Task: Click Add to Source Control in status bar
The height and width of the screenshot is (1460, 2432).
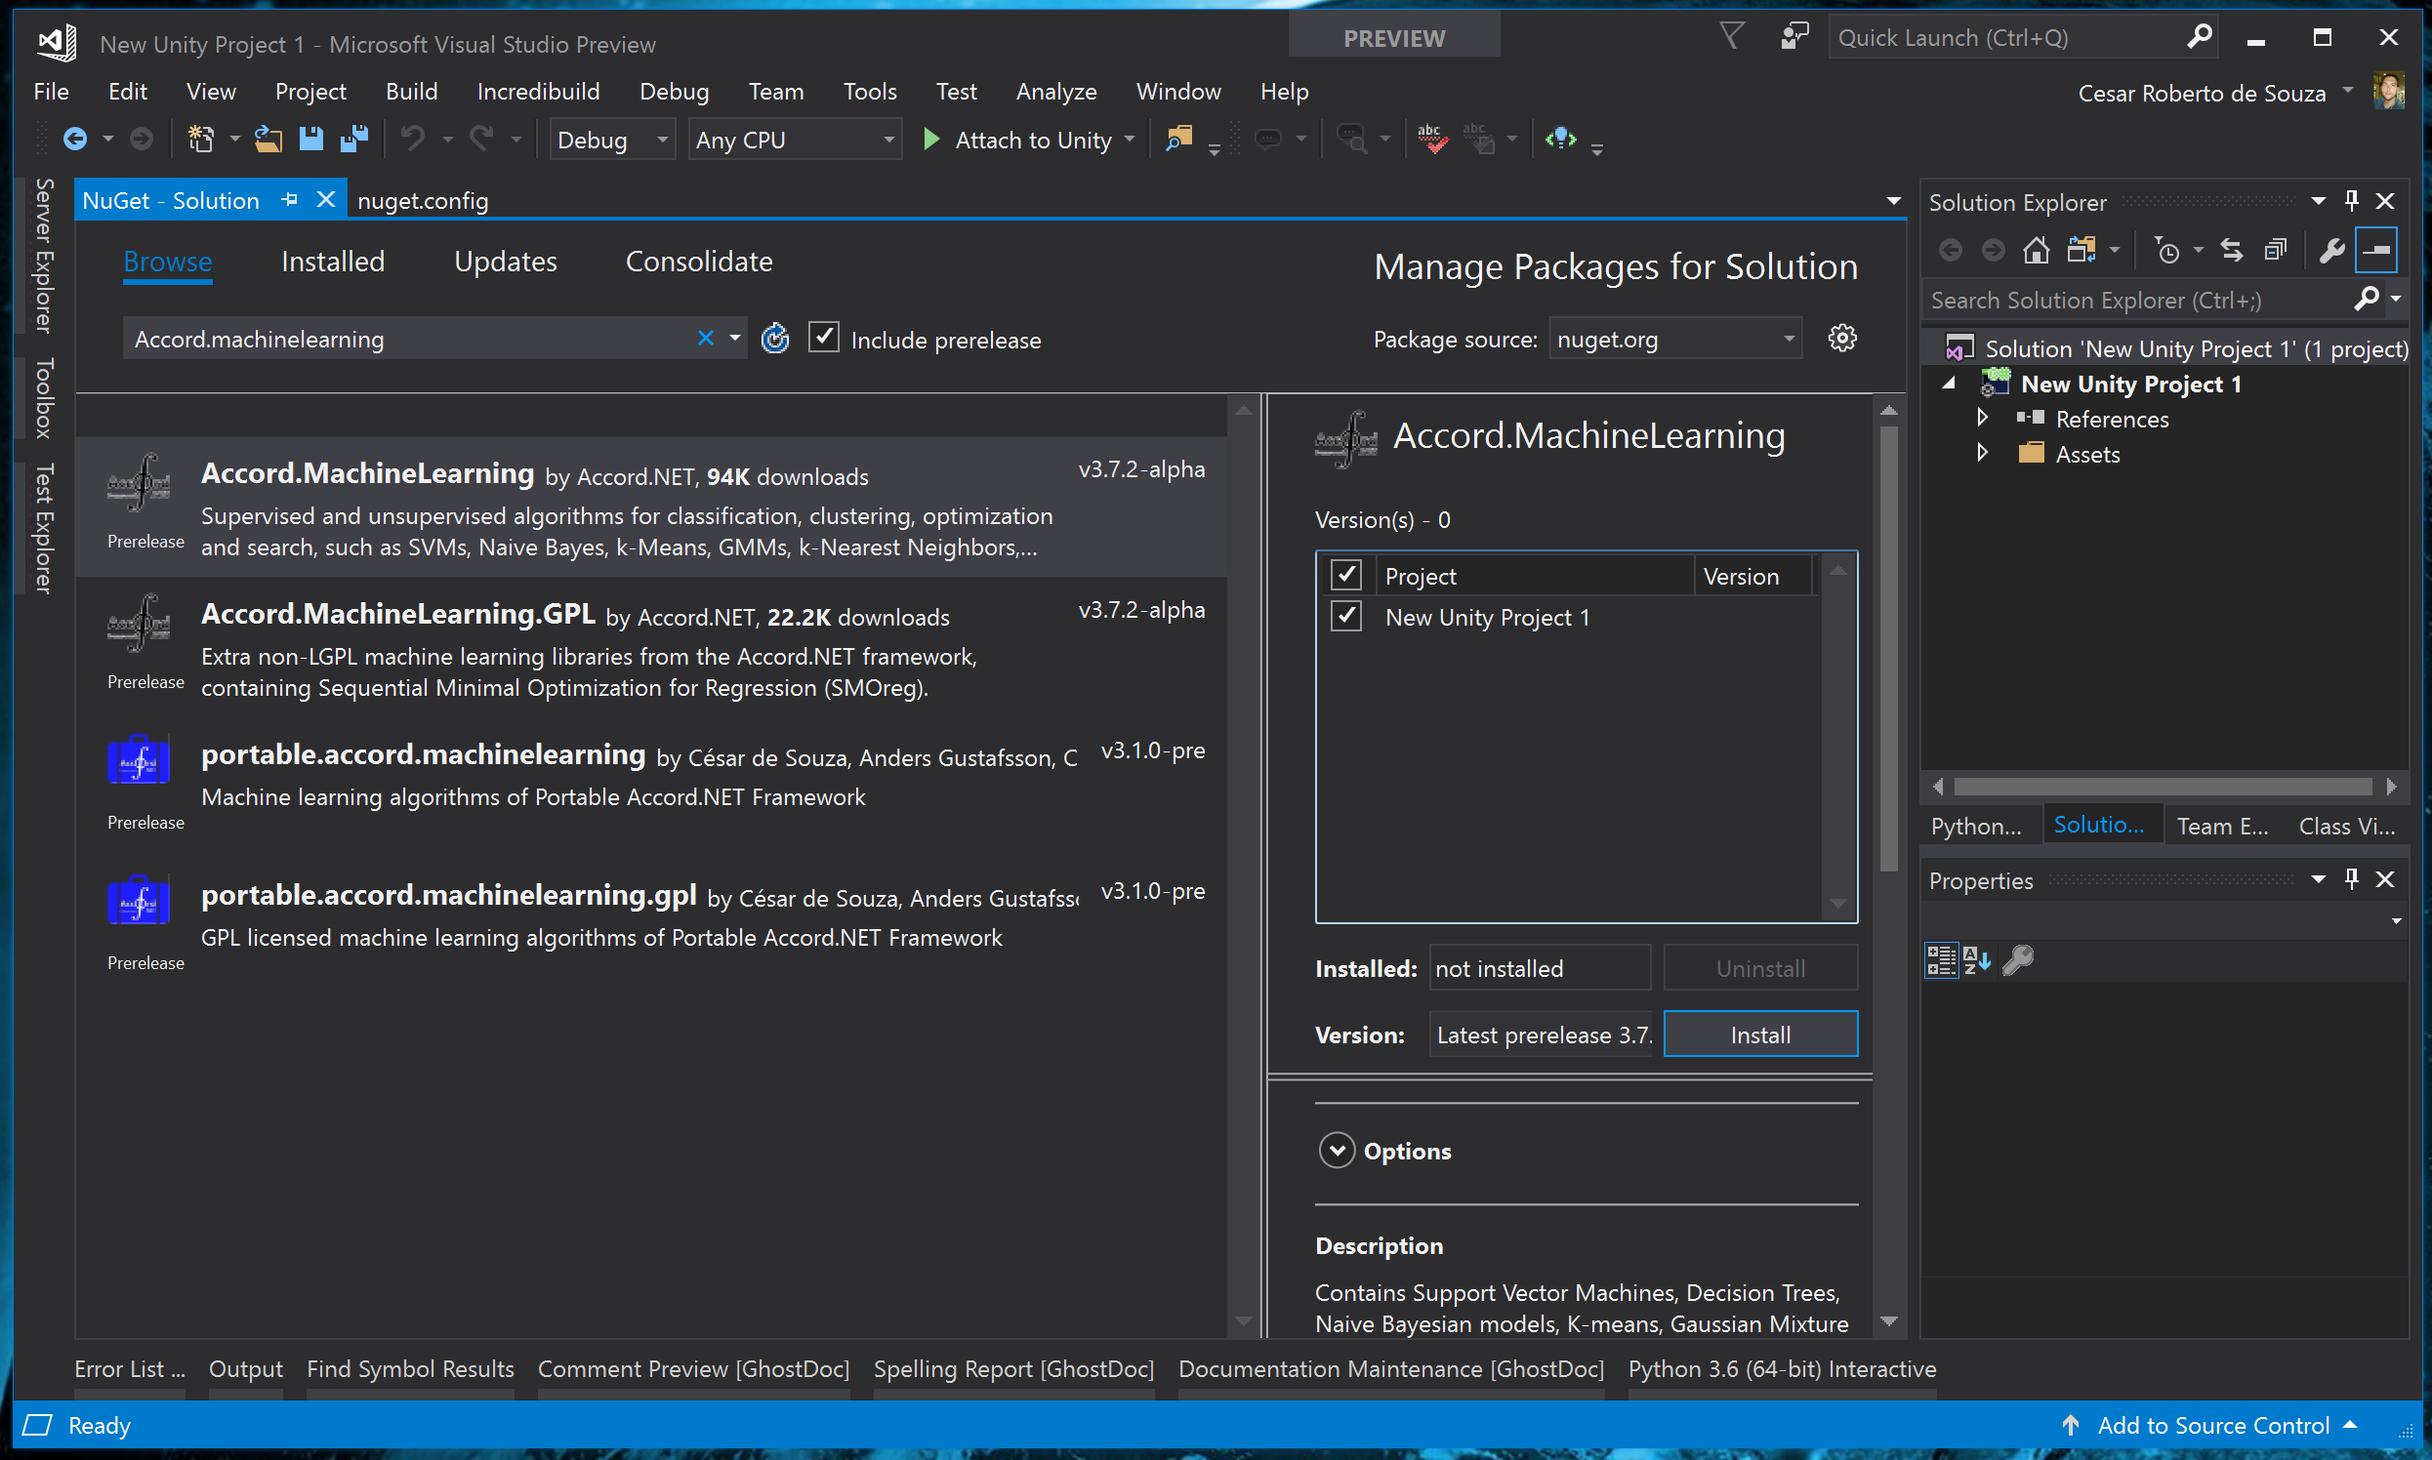Action: click(2214, 1426)
